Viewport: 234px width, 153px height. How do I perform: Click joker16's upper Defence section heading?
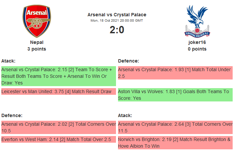128,61
